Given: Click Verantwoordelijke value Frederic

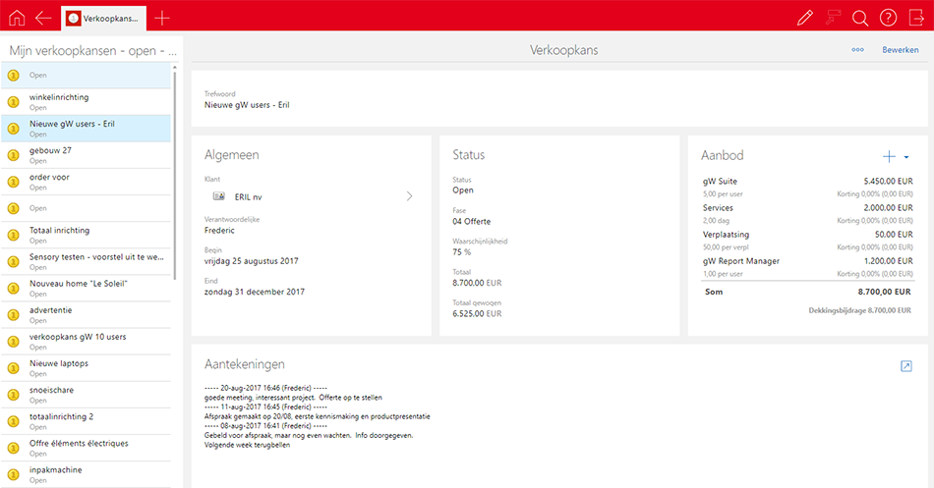Looking at the screenshot, I should [x=219, y=231].
